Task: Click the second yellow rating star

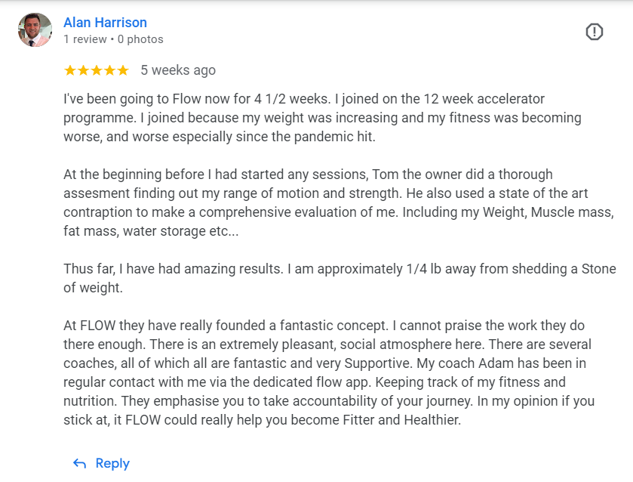Action: [83, 70]
